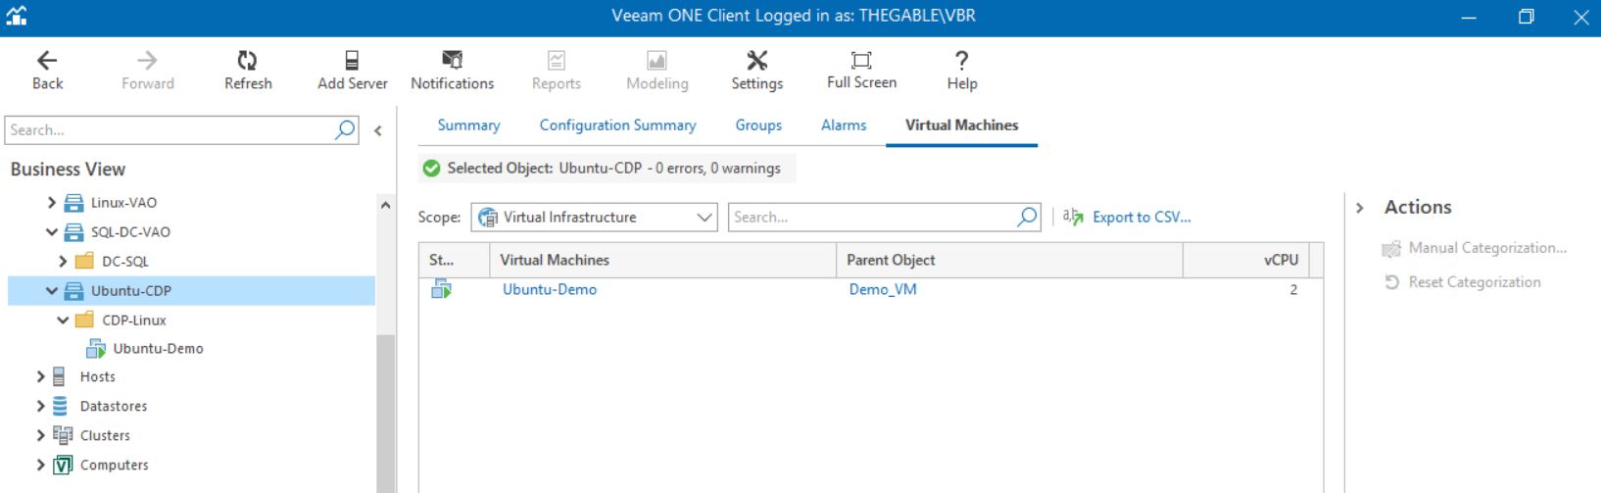Expand the Datastores tree node

[x=40, y=406]
